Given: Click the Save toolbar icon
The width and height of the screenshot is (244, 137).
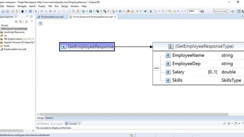Looking at the screenshot, I should tap(3, 11).
